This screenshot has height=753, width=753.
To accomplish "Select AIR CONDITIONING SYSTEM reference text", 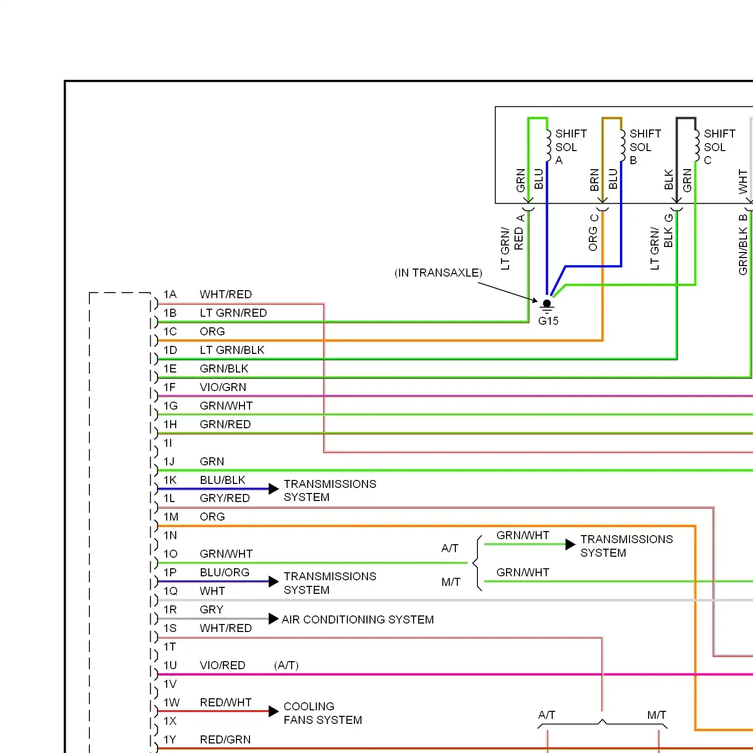I will pyautogui.click(x=357, y=620).
